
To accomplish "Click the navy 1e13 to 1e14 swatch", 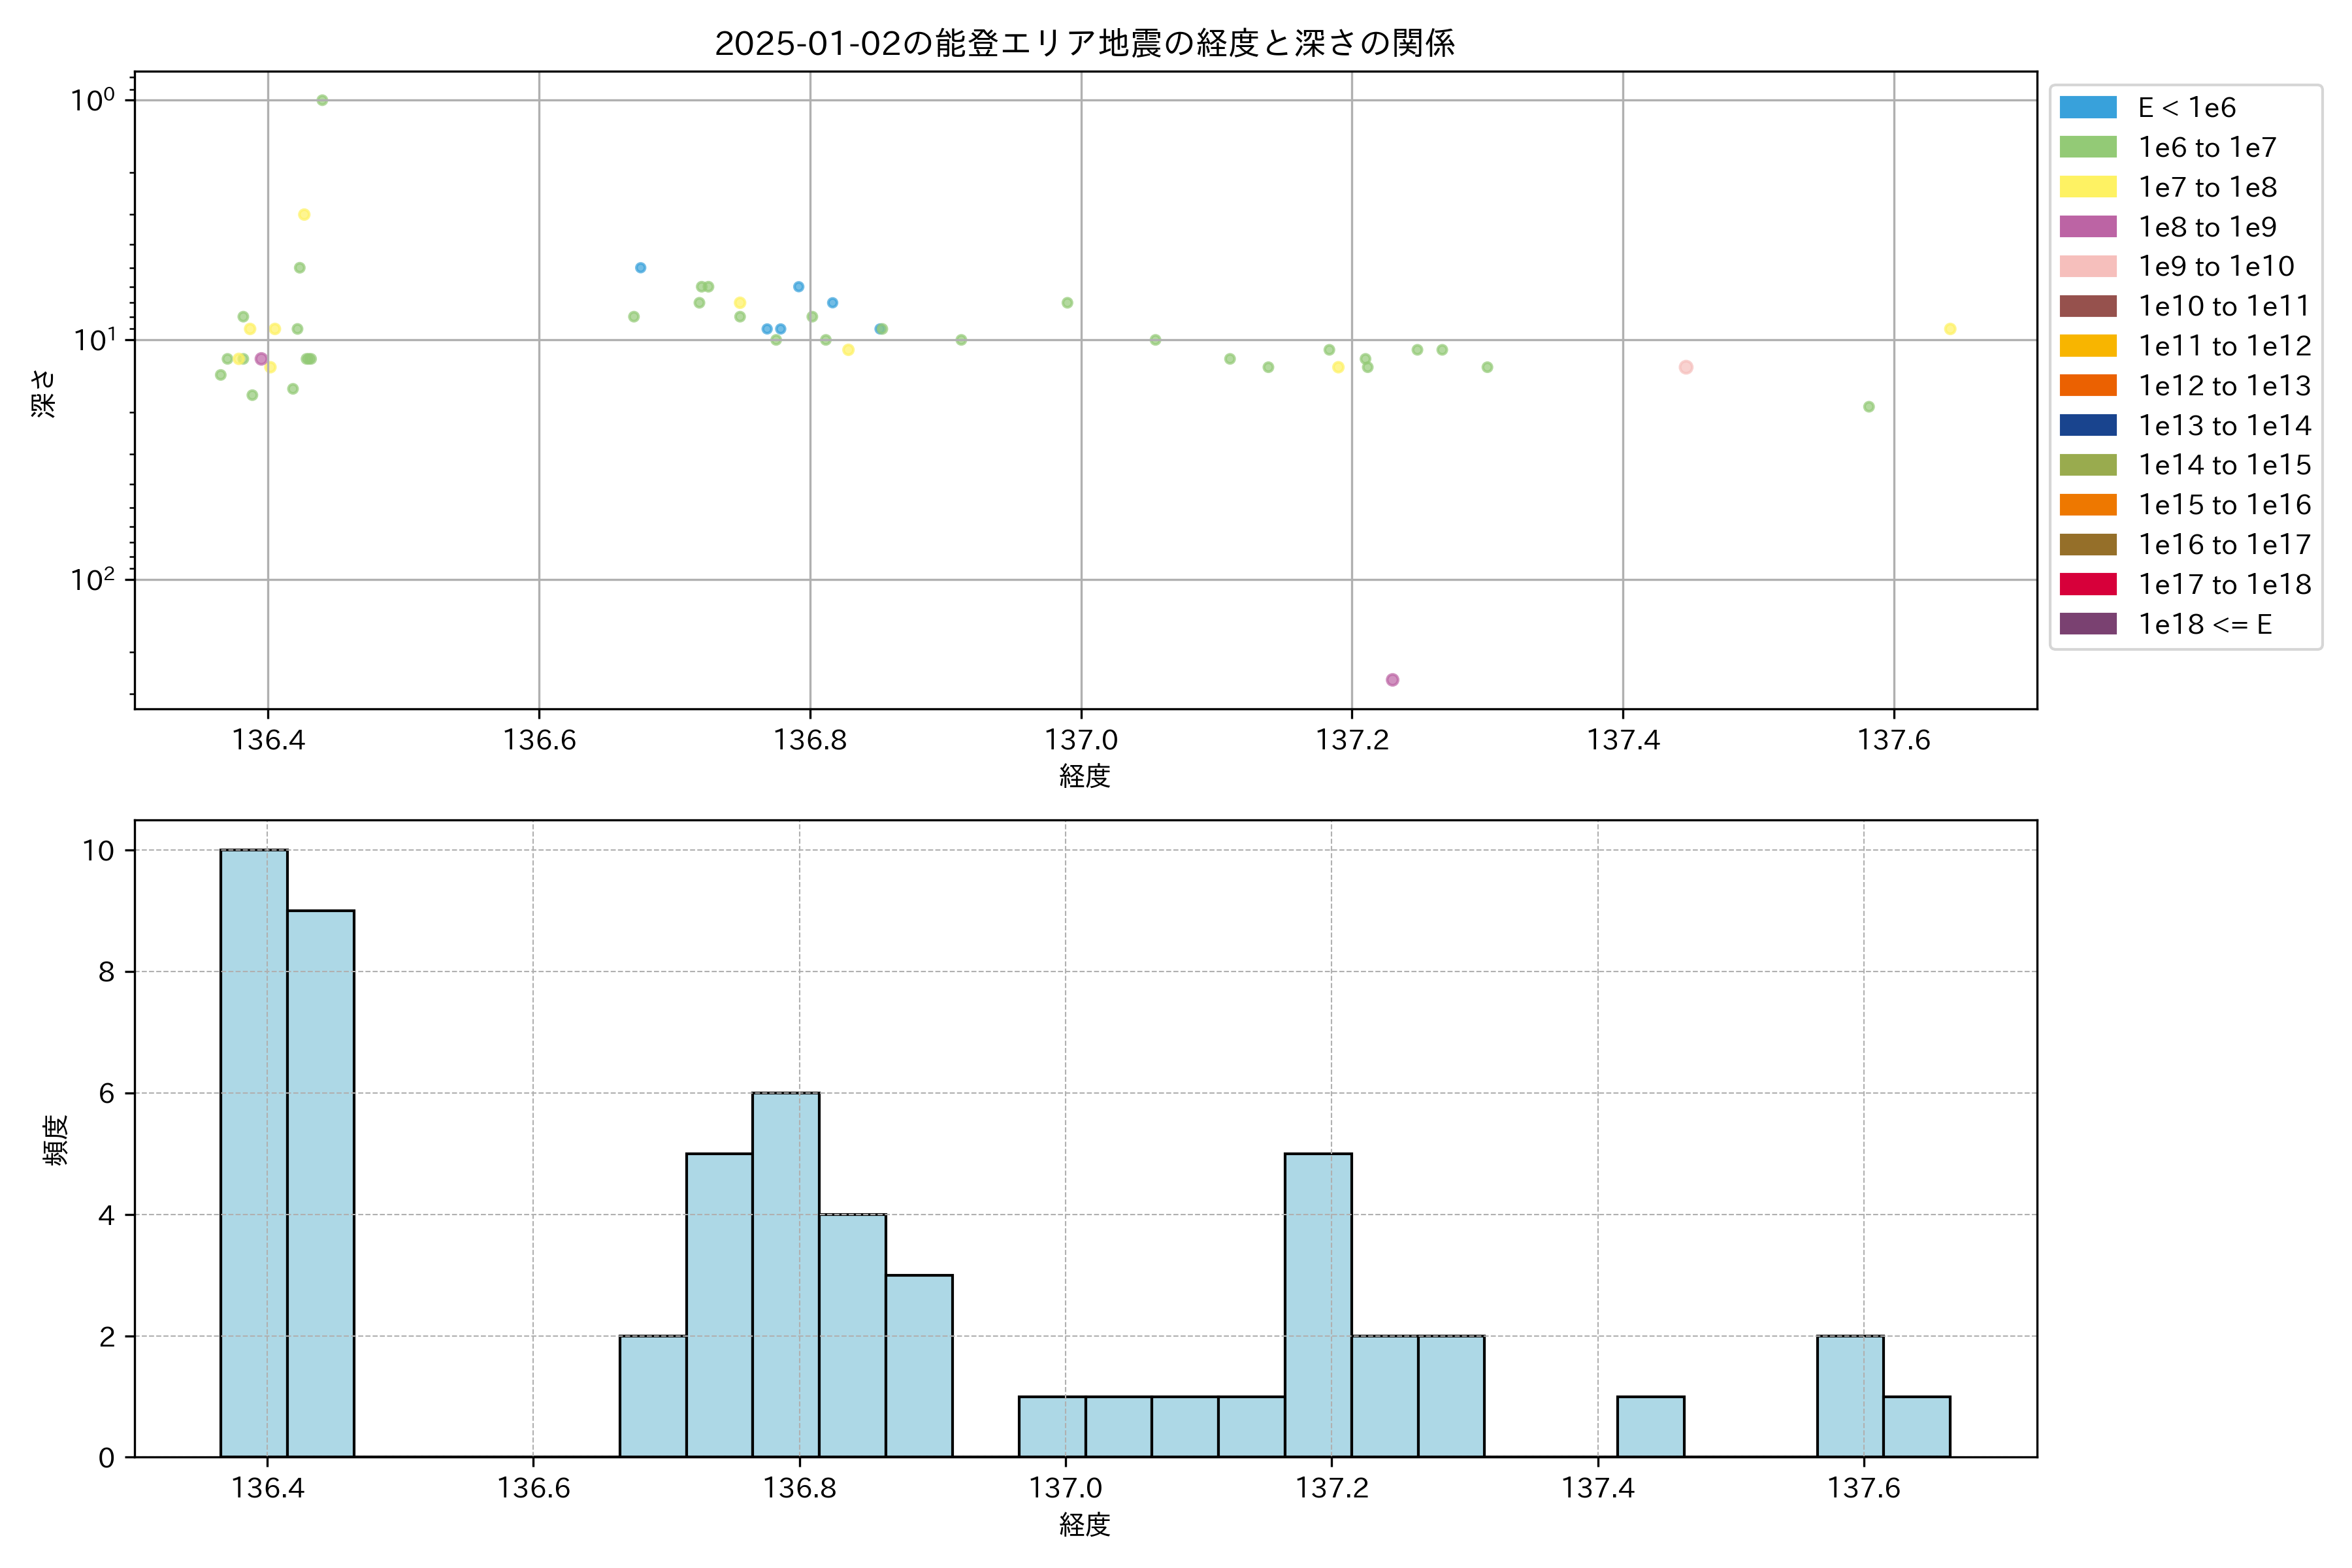I will pyautogui.click(x=2088, y=426).
